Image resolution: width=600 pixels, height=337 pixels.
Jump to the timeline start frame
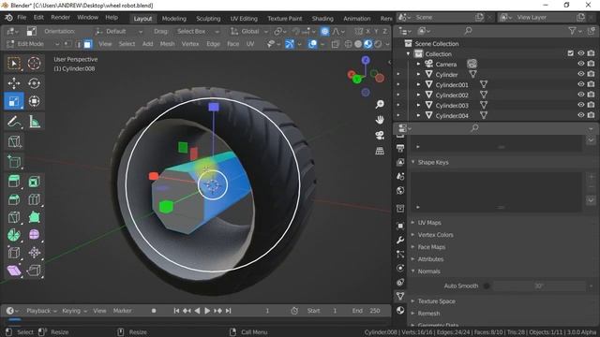(176, 311)
